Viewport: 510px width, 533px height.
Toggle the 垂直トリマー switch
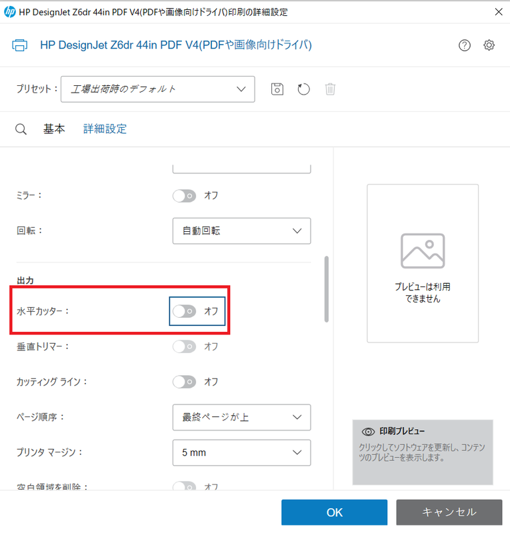click(184, 346)
